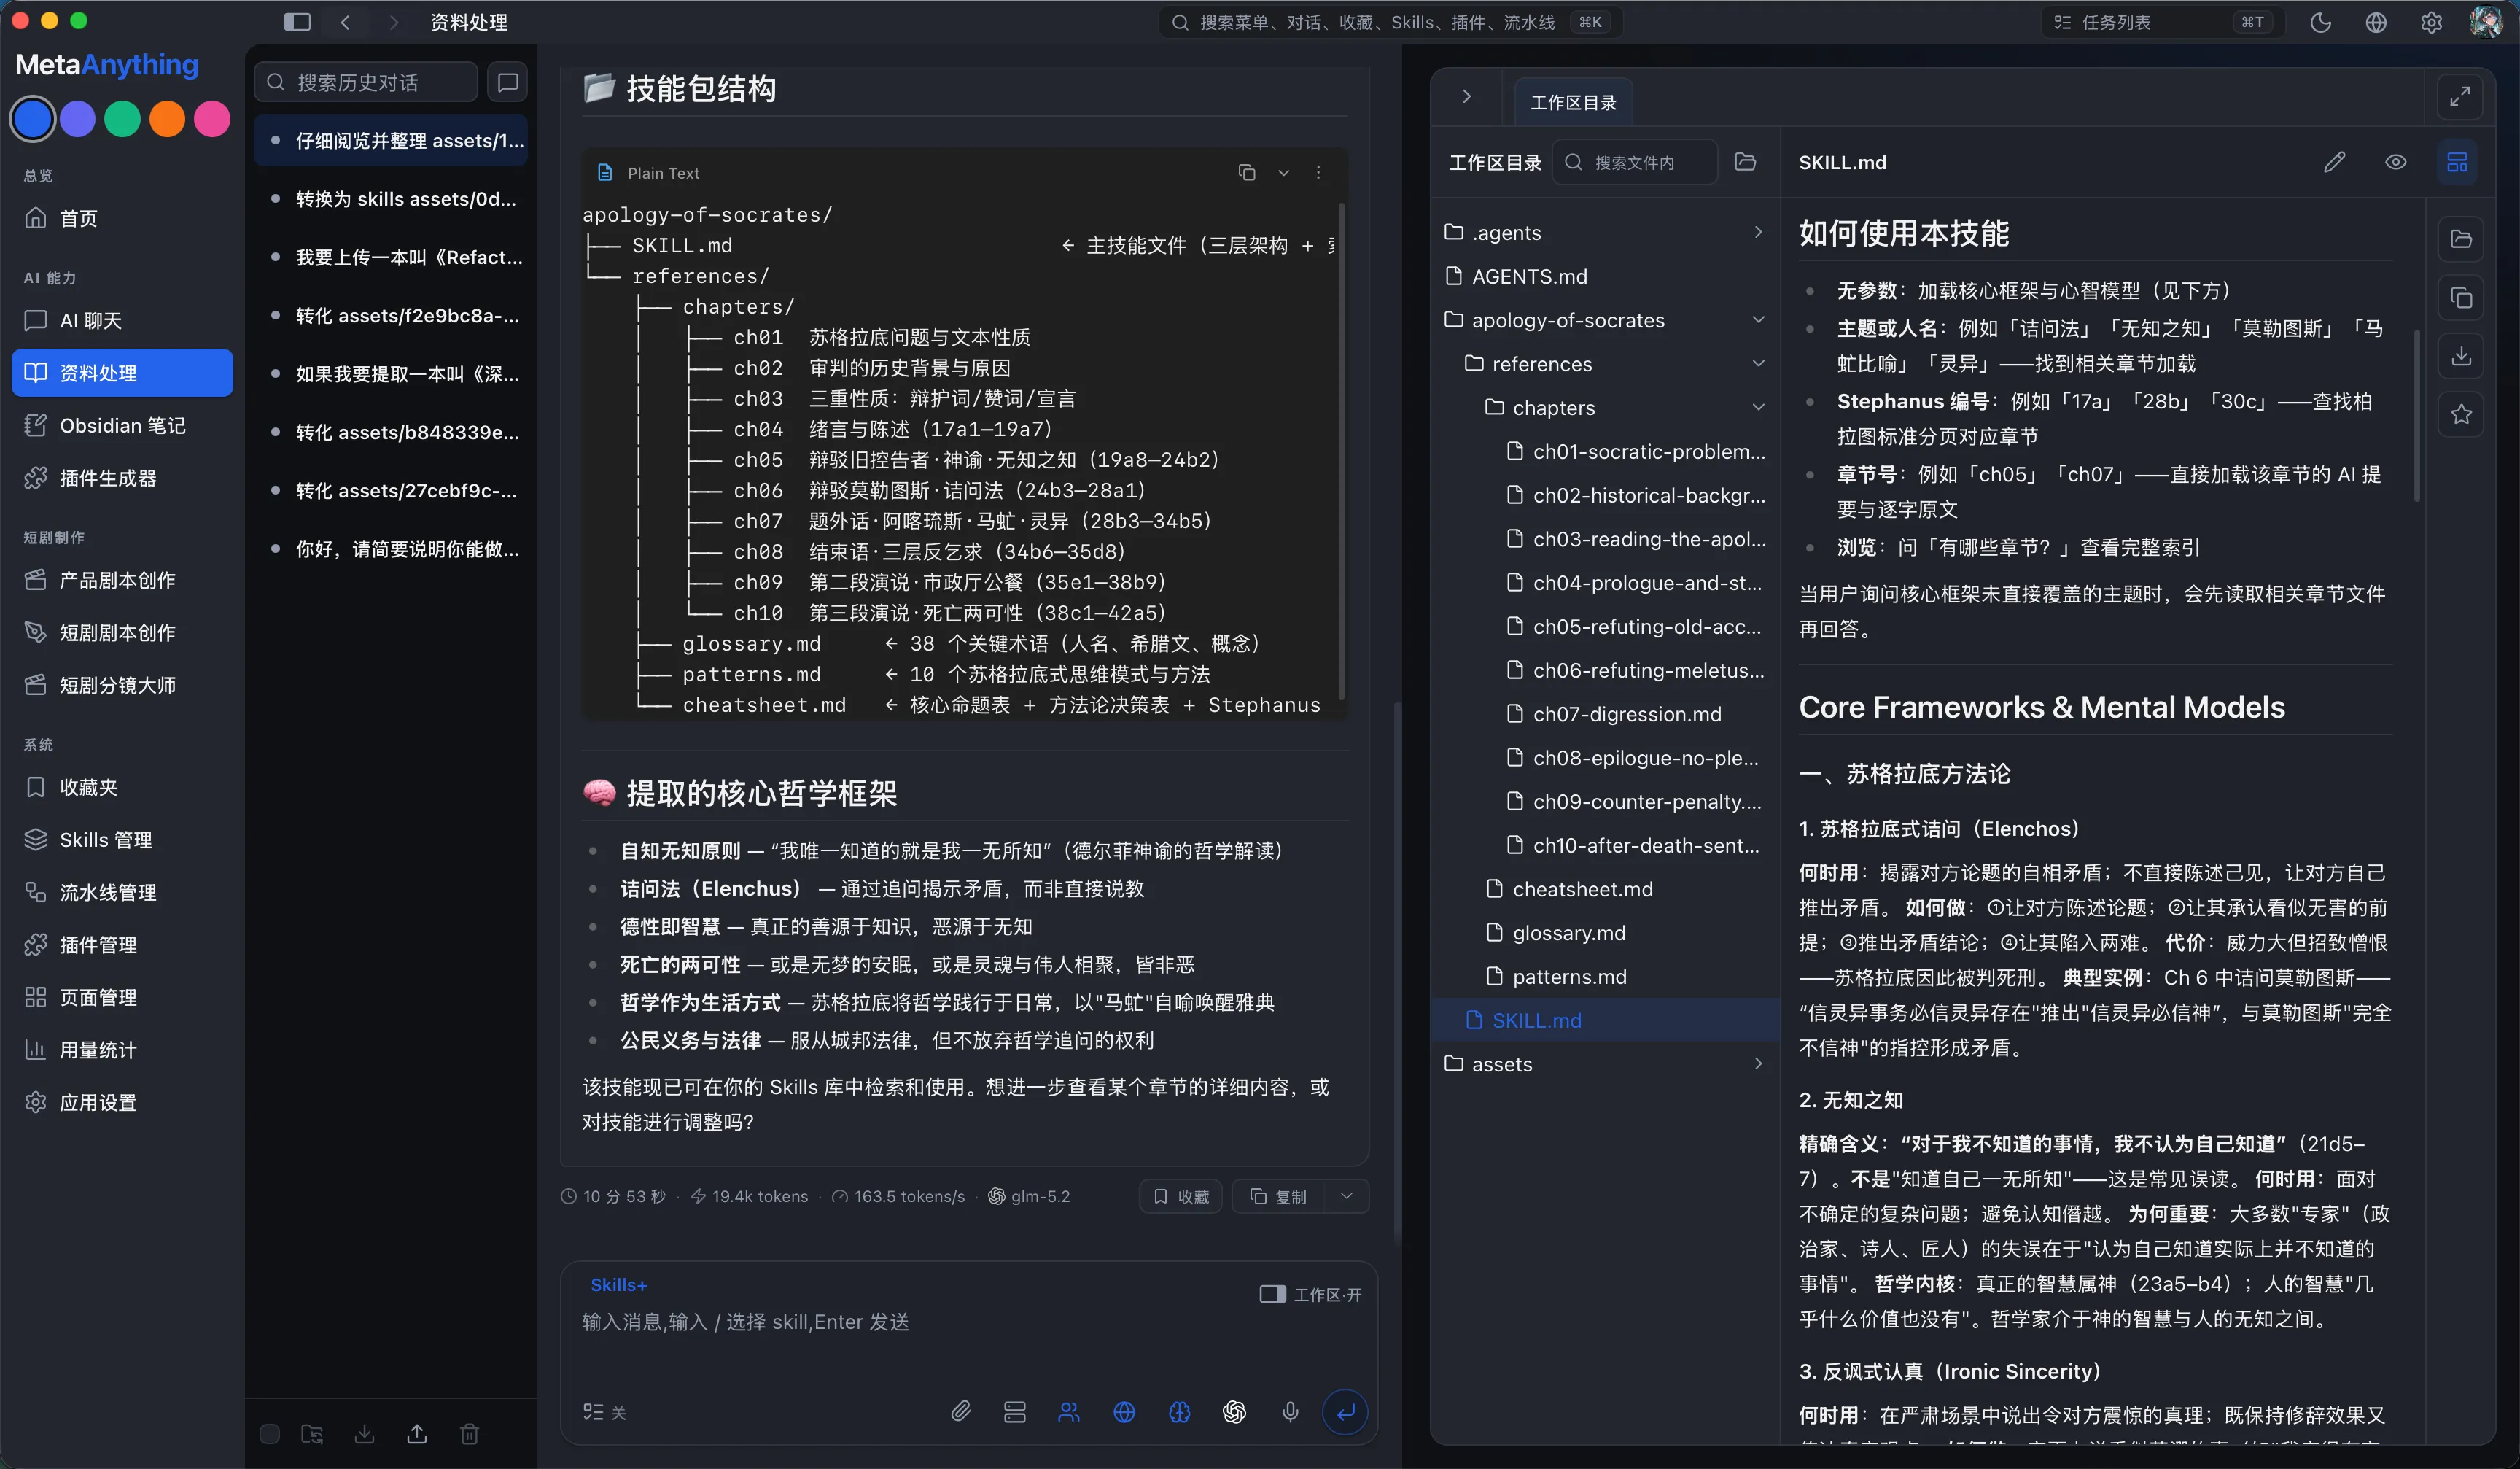Open the code block three-dot menu
Screen dimensions: 2520x1469
1318,173
